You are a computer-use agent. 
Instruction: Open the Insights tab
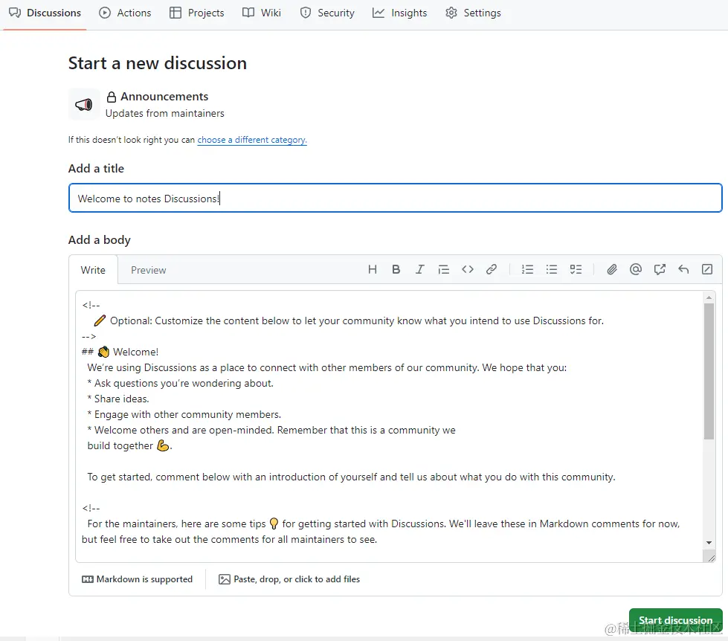[x=400, y=13]
